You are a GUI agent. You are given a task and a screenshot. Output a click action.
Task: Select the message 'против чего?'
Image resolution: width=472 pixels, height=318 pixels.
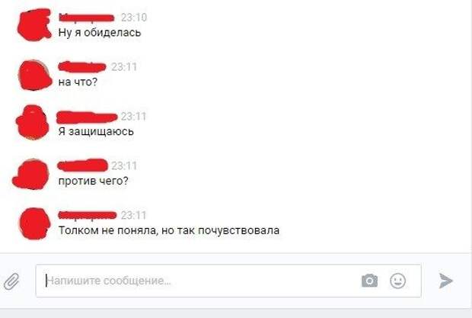[94, 181]
